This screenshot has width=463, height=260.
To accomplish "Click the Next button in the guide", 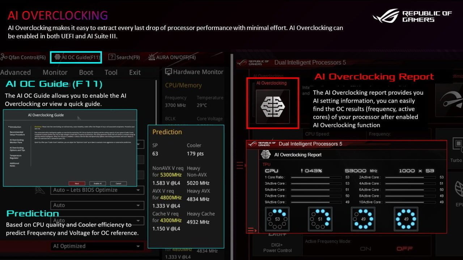I will [77, 183].
